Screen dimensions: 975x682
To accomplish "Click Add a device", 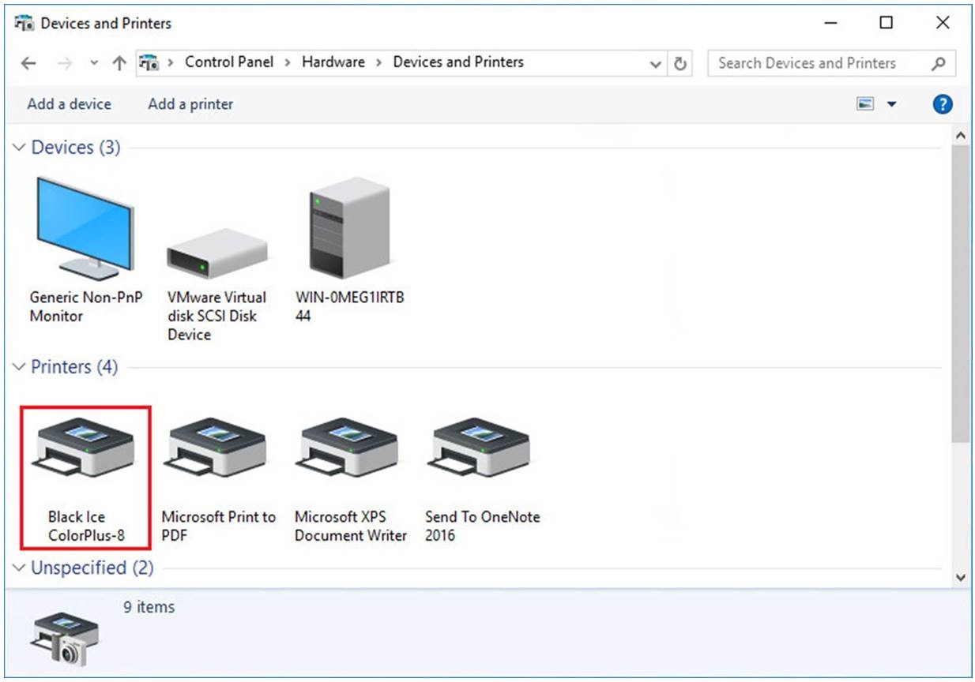I will tap(69, 104).
